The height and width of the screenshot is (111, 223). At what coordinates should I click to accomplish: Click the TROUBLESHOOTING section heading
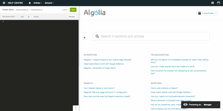click(x=160, y=55)
